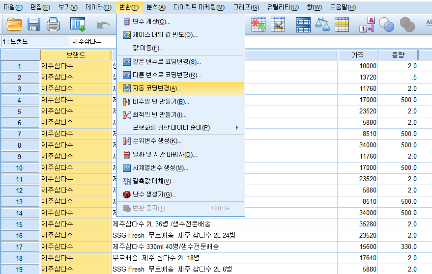Open the 파일 menu

(13, 7)
